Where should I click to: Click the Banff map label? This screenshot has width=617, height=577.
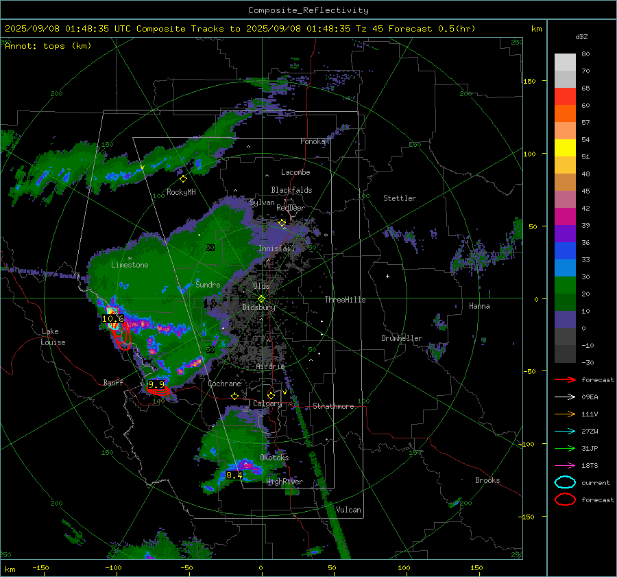pyautogui.click(x=113, y=382)
